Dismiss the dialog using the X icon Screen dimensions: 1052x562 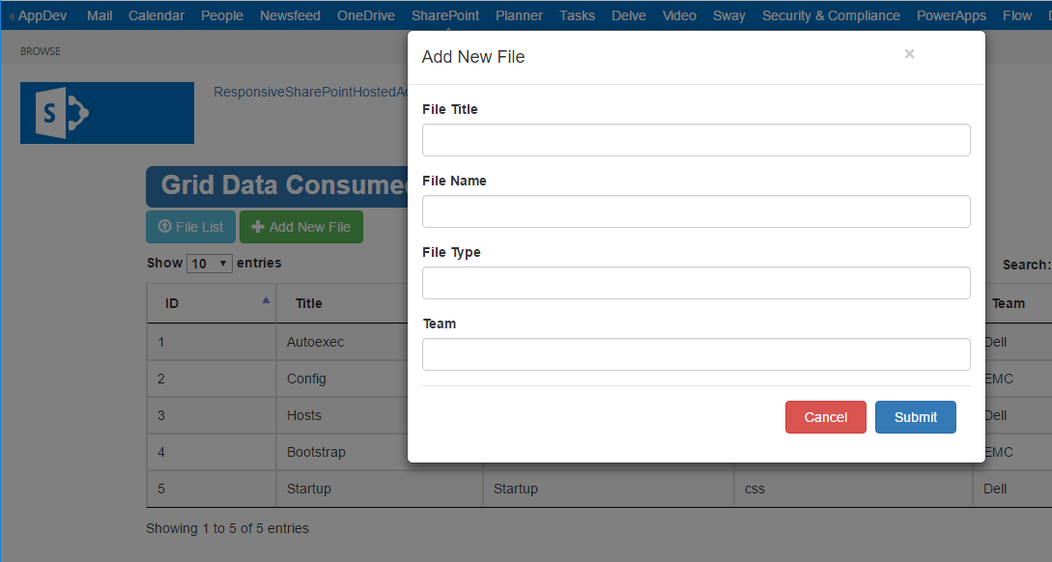909,54
